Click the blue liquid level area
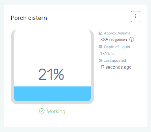The image size is (151, 132). [52, 94]
